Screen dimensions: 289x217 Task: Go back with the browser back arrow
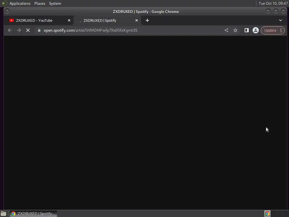pyautogui.click(x=10, y=30)
